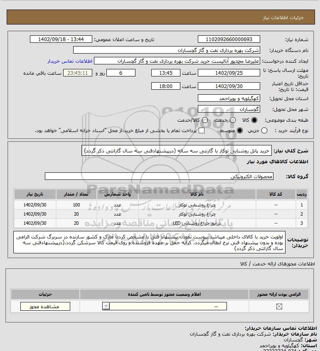Click the need number field 1102092660000693
Image resolution: width=320 pixels, height=351 pixels.
click(229, 39)
